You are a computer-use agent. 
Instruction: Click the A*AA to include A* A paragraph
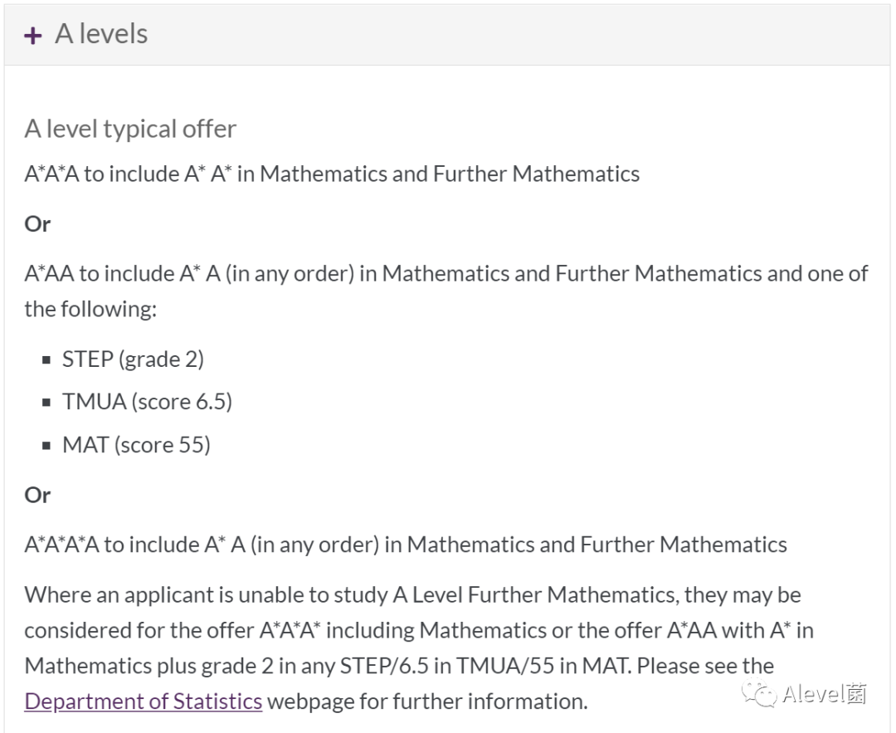[446, 291]
